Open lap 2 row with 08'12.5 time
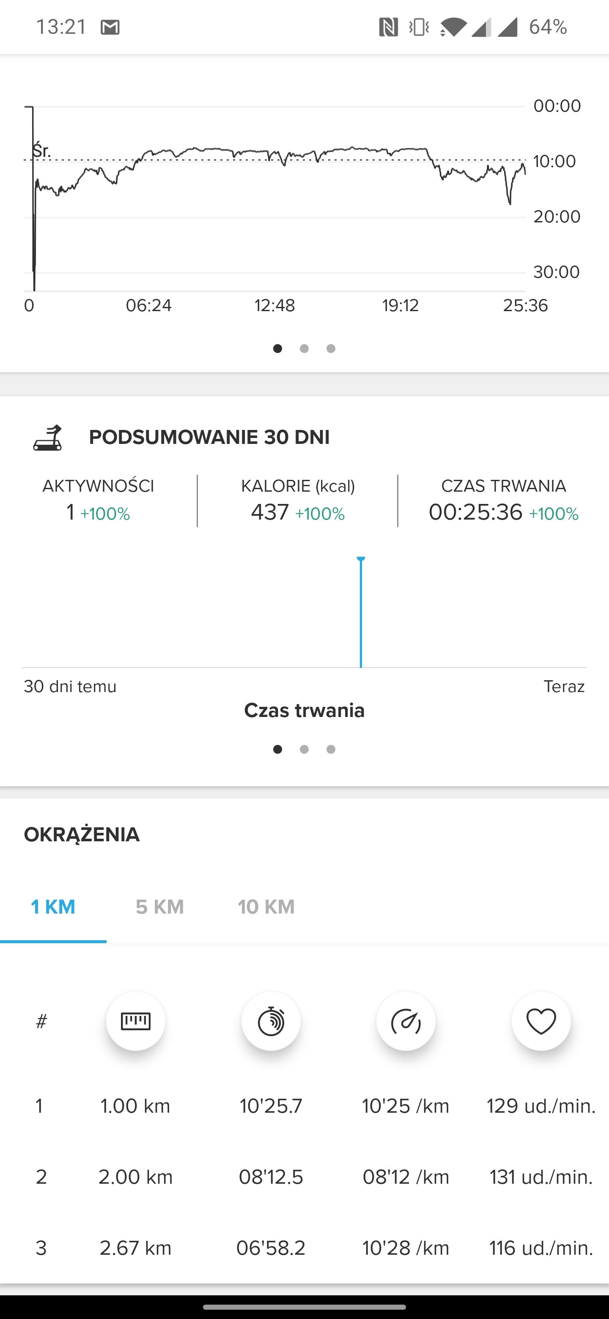 click(x=304, y=1177)
